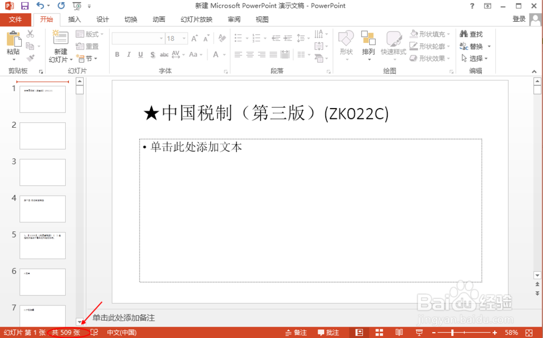
Task: Open the 版式 layout dropdown
Action: (x=90, y=34)
